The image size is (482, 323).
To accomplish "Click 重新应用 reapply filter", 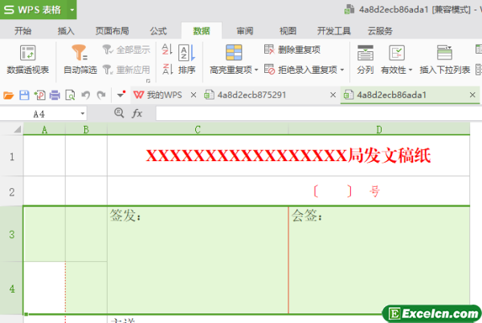I will (x=126, y=70).
